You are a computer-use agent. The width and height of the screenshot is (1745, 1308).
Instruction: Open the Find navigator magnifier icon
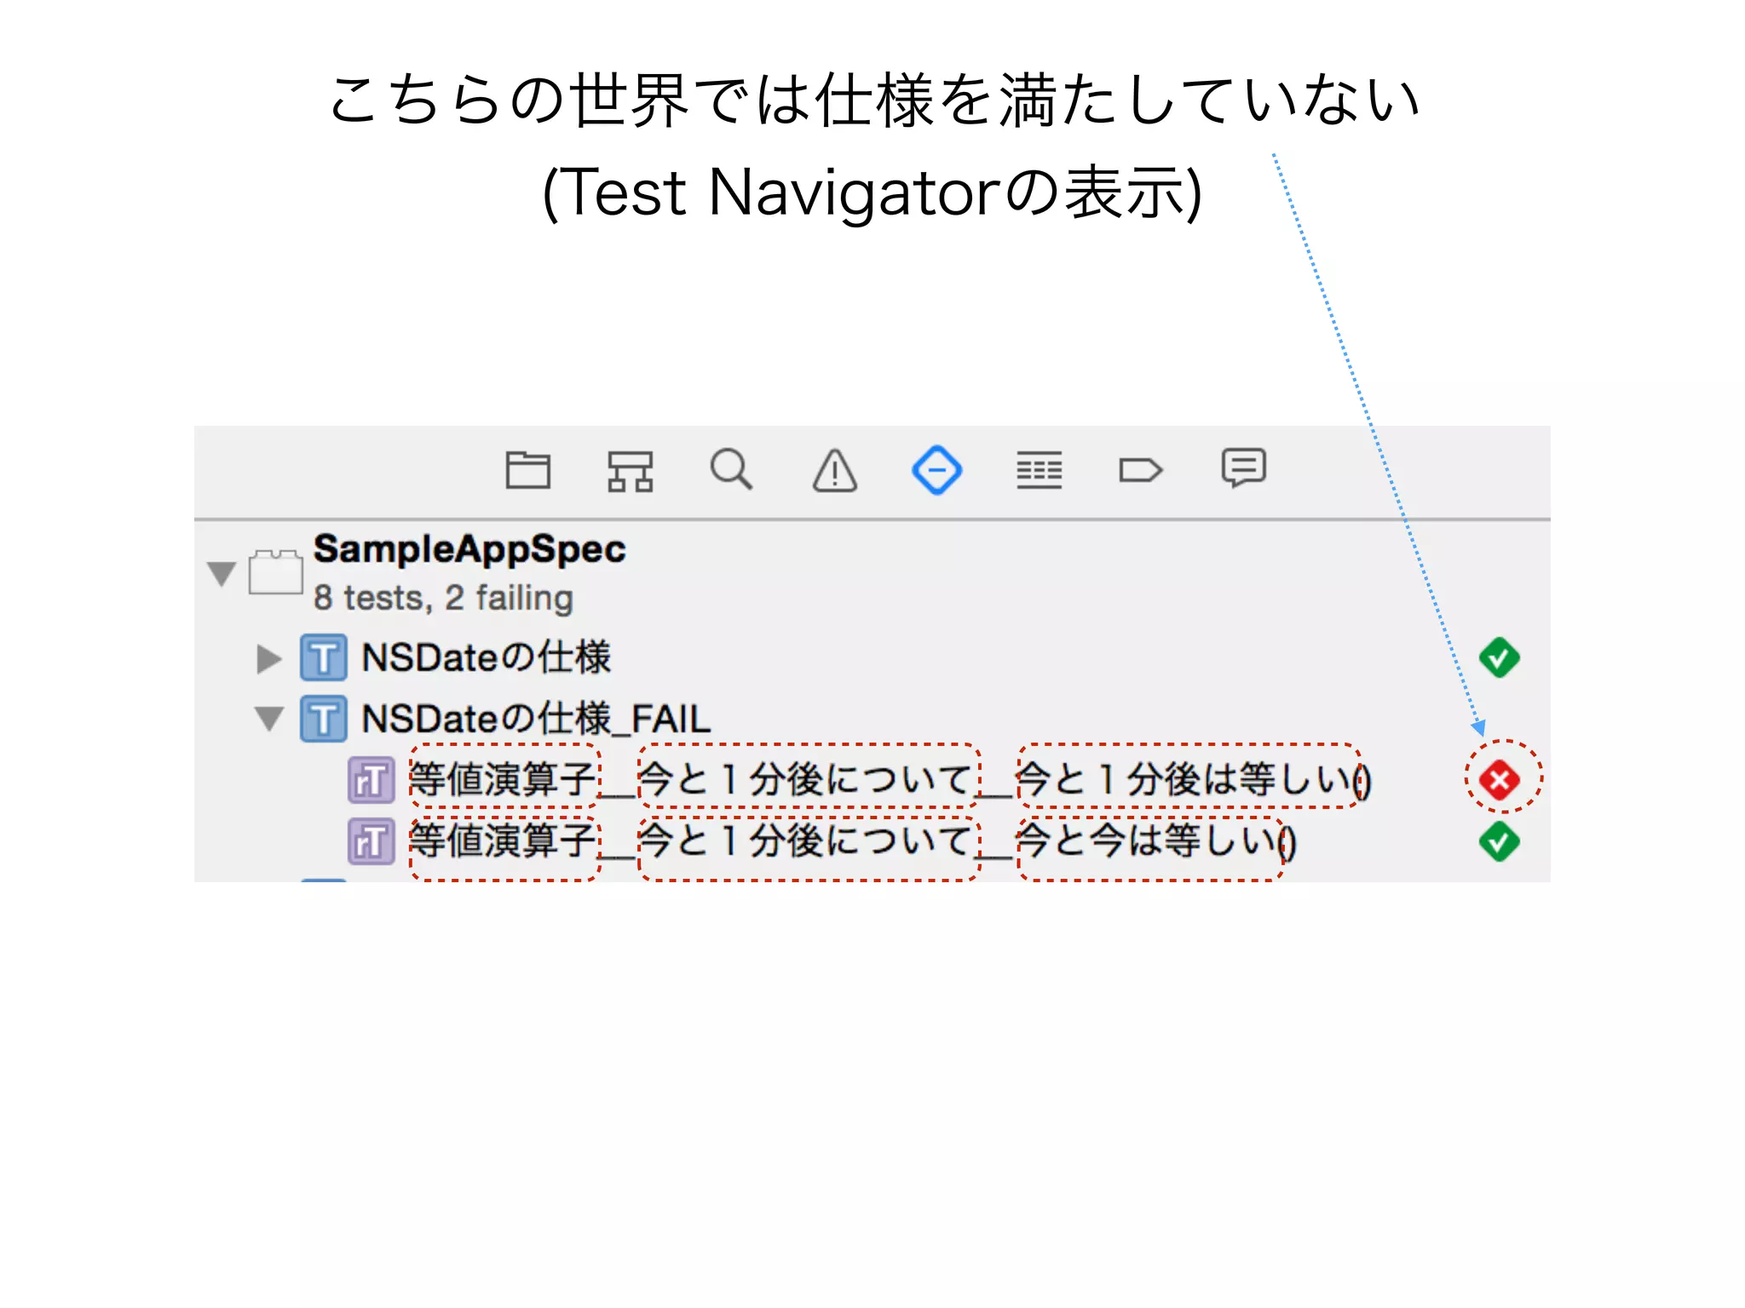coord(731,469)
